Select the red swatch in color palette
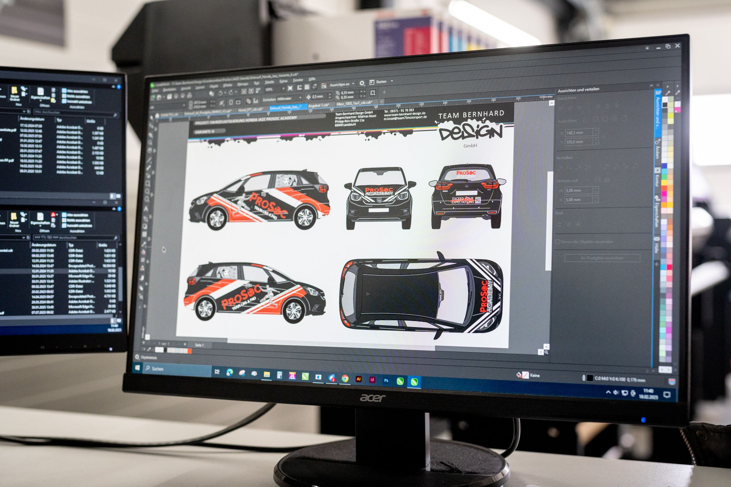 pyautogui.click(x=664, y=188)
